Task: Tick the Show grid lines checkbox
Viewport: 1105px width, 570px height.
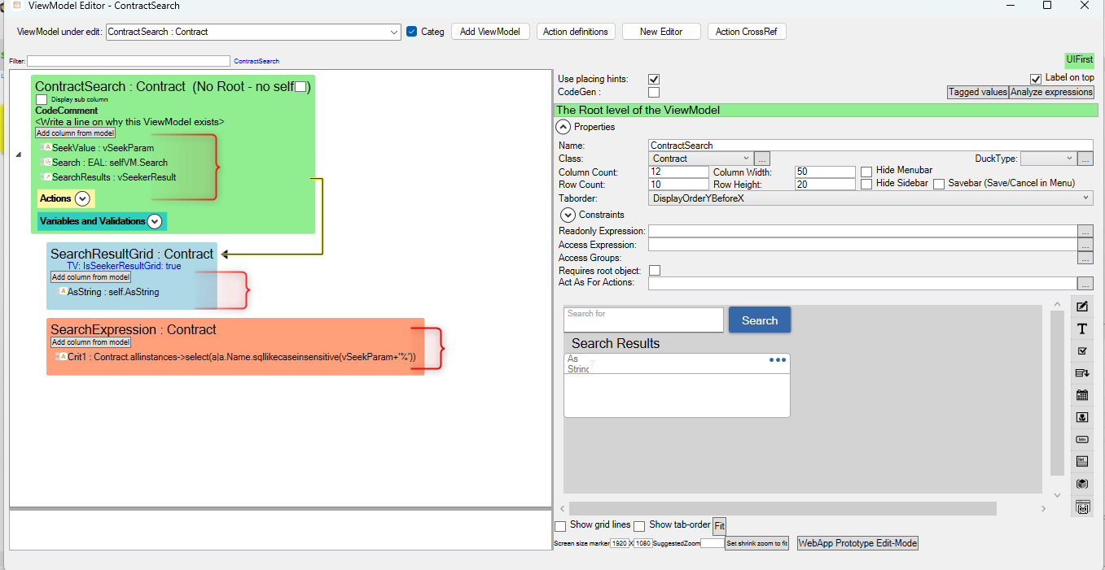Action: [560, 526]
